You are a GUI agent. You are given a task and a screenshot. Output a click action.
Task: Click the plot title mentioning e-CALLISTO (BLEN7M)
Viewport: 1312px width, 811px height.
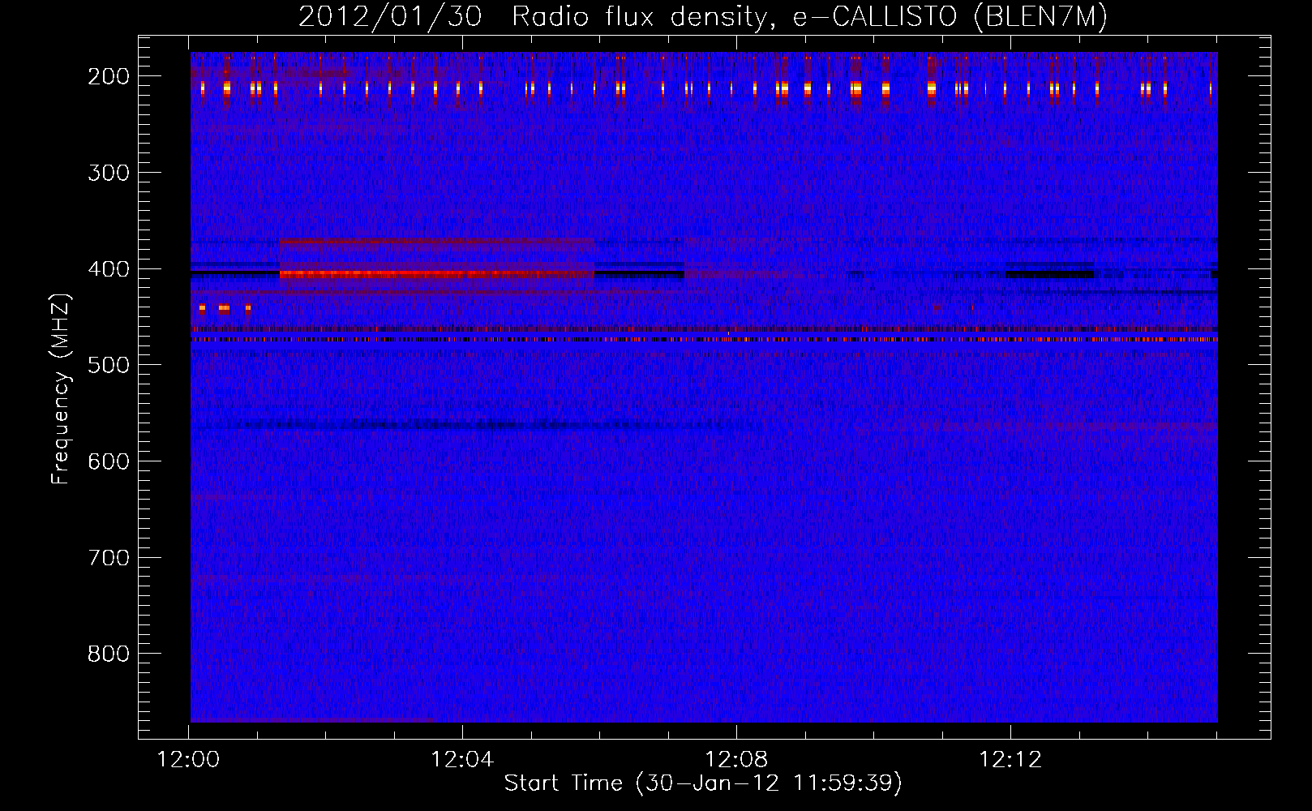click(x=702, y=16)
